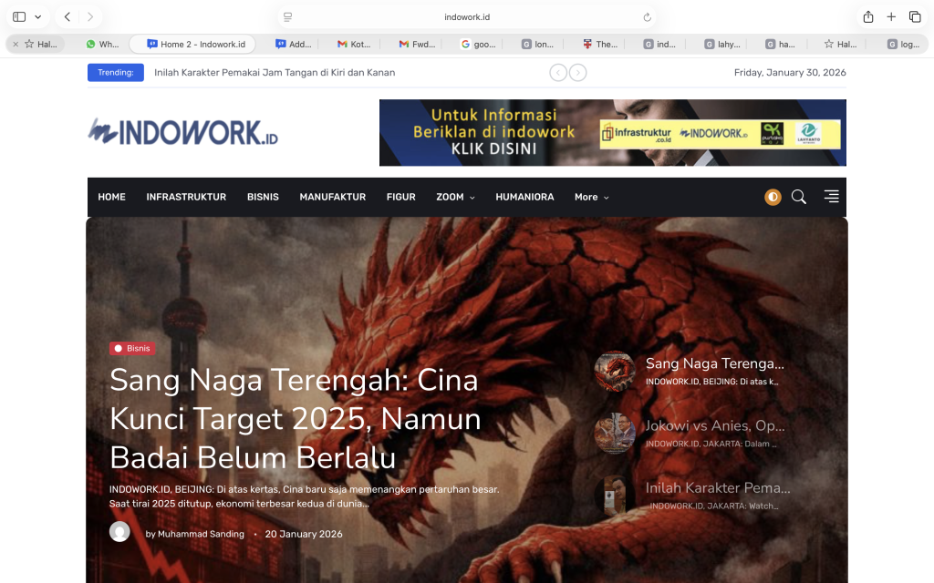Screen dimensions: 934x583
Task: Click the next arrow on the Trending ticker
Action: pyautogui.click(x=577, y=72)
